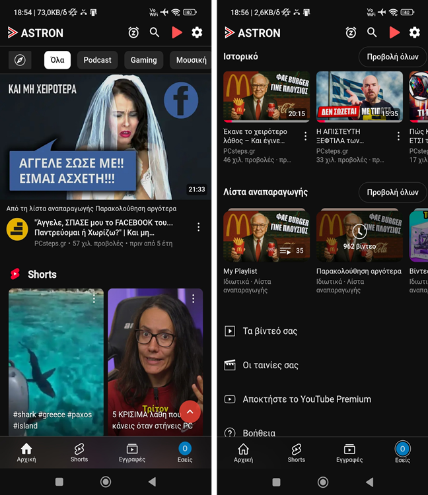Play the 20:15 burger history video
Screen dimensions: 428x495
coord(267,96)
